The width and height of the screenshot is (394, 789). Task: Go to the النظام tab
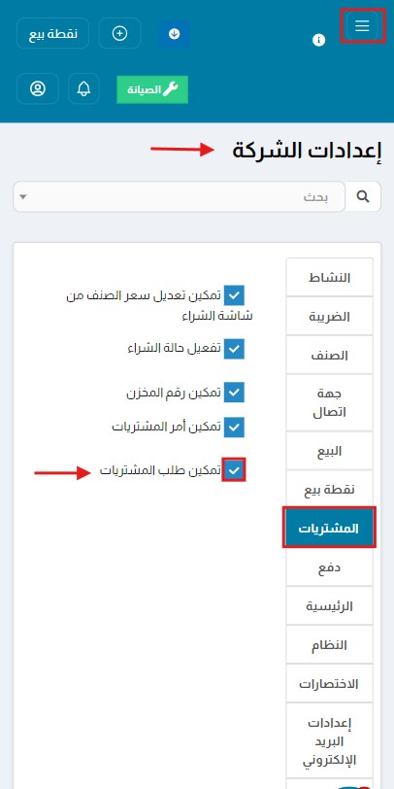(329, 644)
